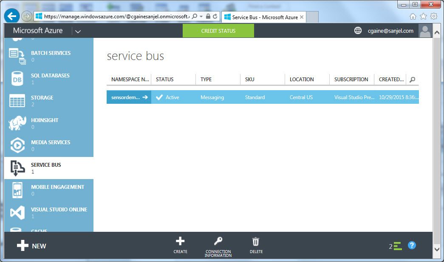This screenshot has height=262, width=444.
Task: Open the SQL Databases DB icon
Action: (17, 79)
